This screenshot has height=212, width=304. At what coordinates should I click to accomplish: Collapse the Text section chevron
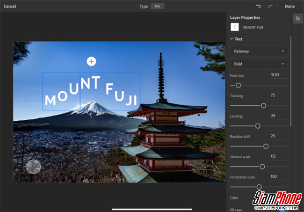[x=232, y=39]
